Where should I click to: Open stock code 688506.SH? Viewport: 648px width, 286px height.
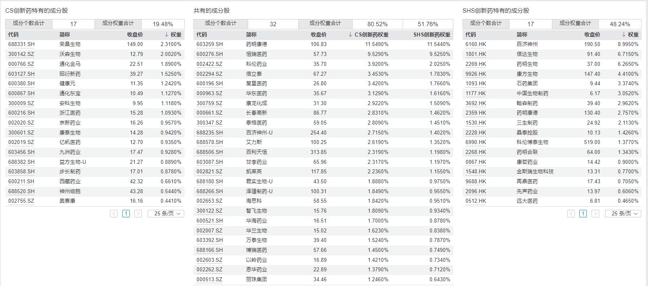click(210, 152)
